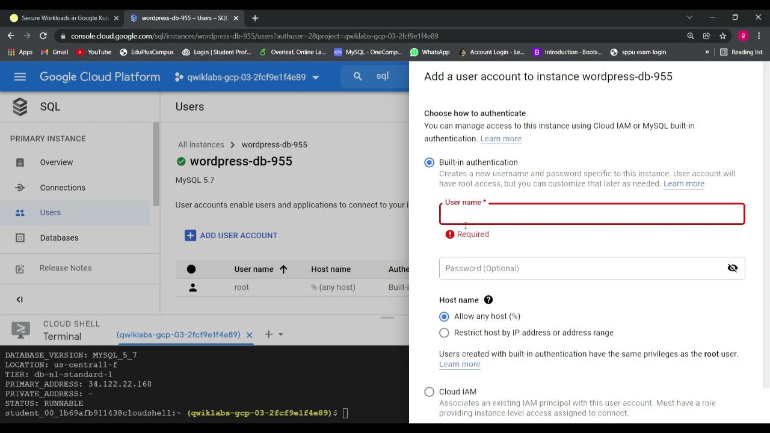Open Learn more link after root access text
Screen dimensions: 770x433
[684, 184]
